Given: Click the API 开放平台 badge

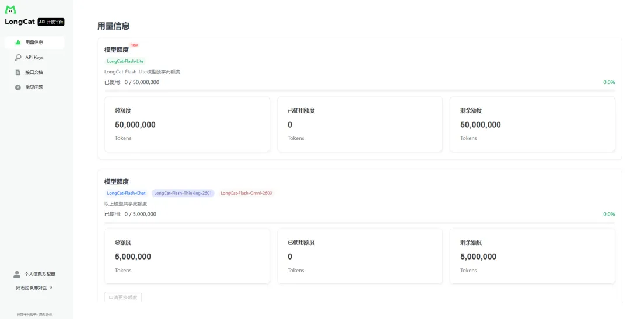Looking at the screenshot, I should pyautogui.click(x=51, y=22).
